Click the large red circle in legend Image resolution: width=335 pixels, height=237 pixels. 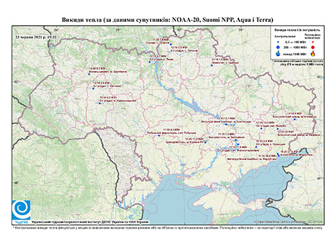[x=312, y=48]
